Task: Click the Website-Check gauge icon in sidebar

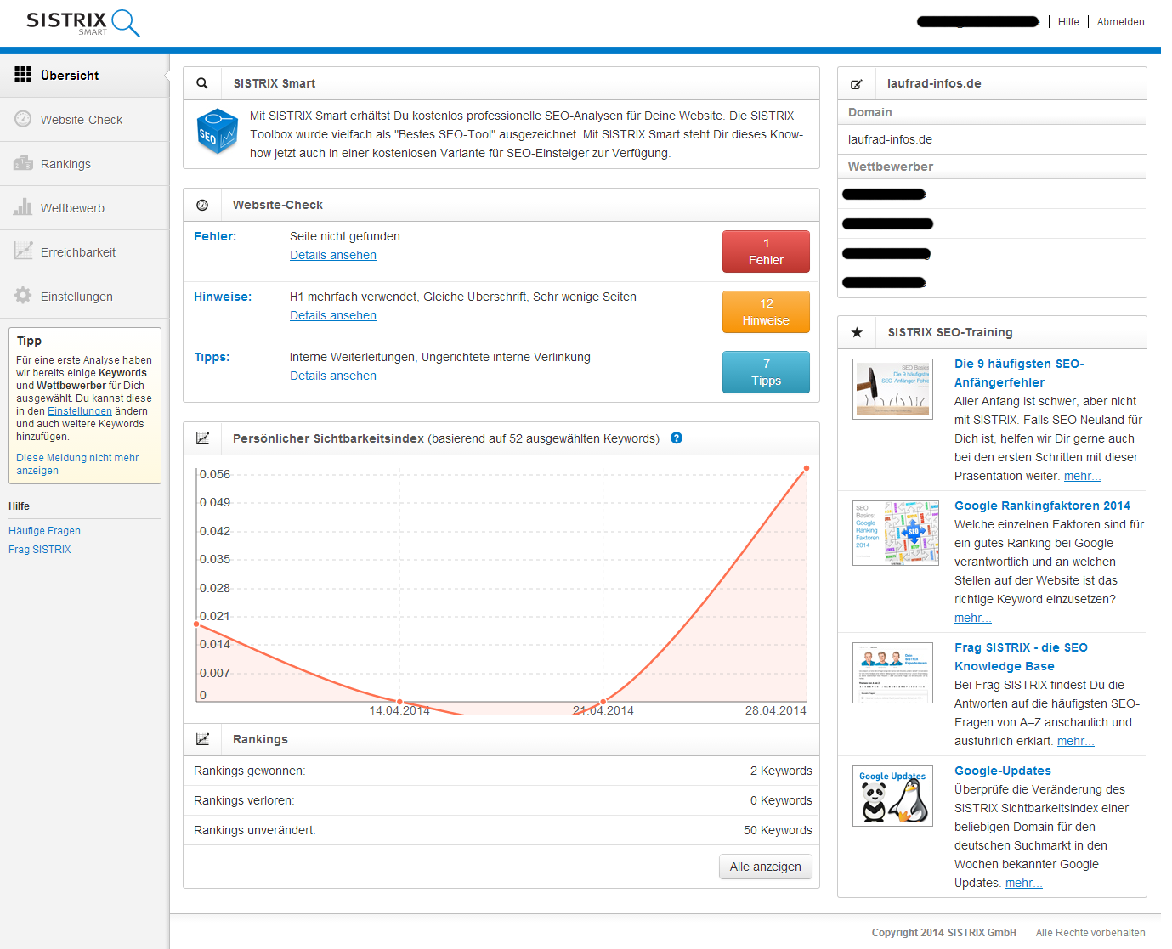Action: point(23,119)
